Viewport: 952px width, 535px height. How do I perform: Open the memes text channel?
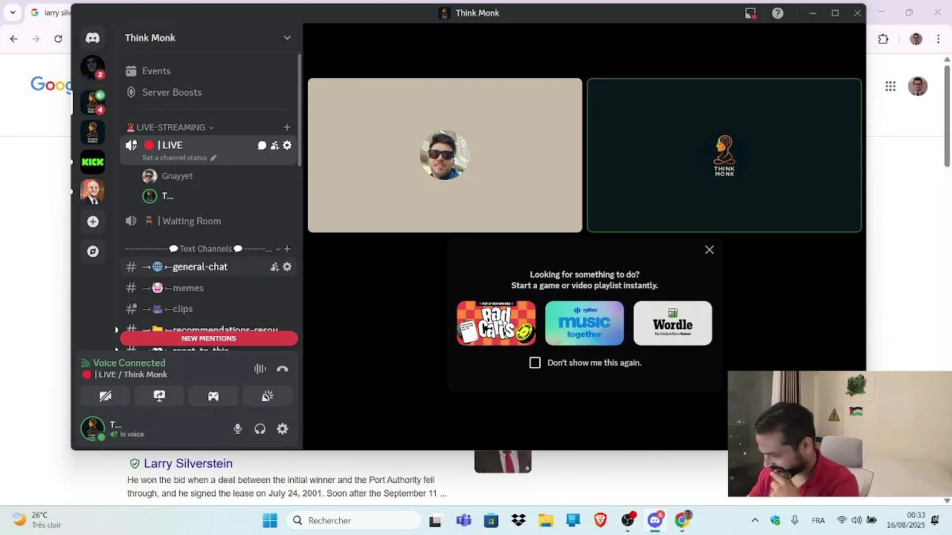(x=209, y=288)
